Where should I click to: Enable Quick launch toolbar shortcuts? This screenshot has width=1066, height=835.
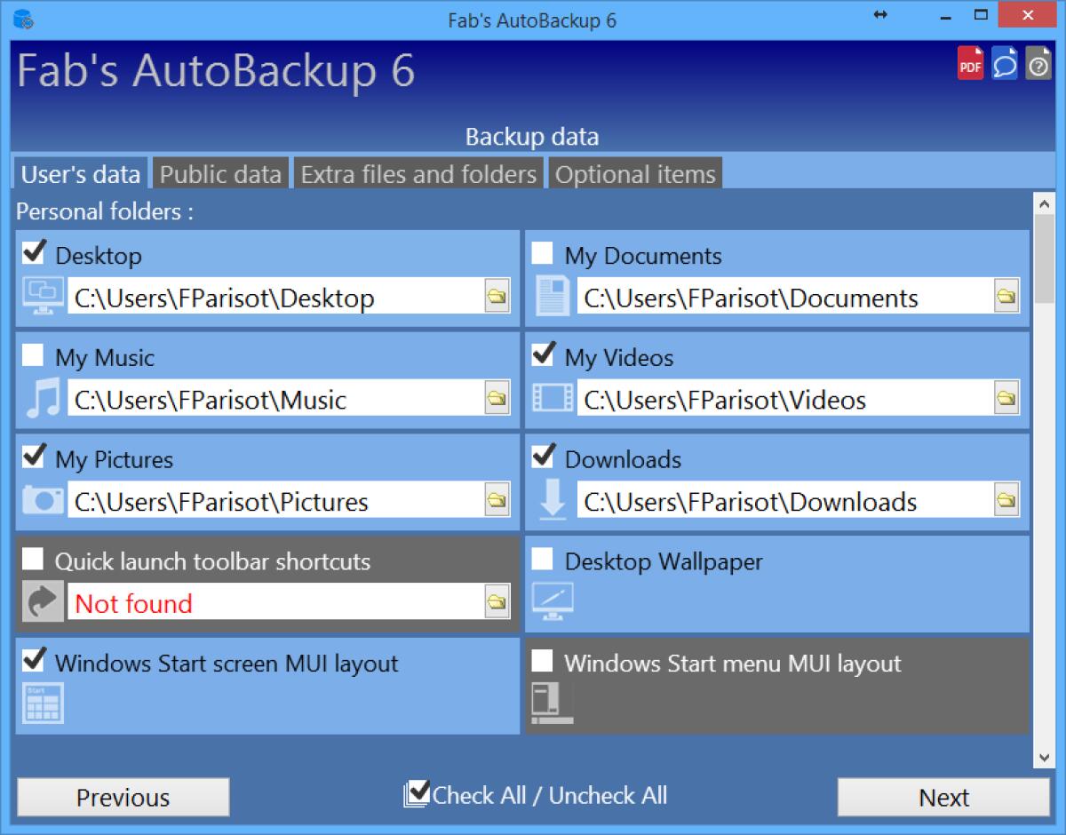tap(32, 558)
